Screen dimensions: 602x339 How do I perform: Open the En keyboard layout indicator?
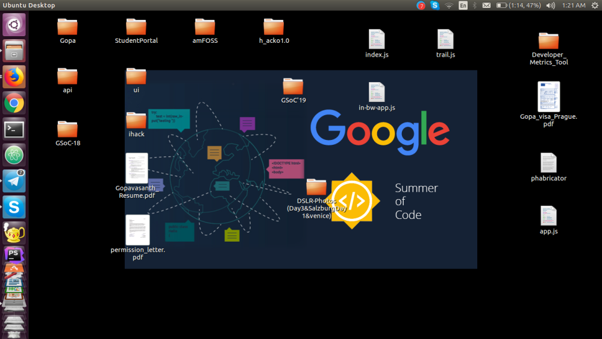click(x=463, y=5)
